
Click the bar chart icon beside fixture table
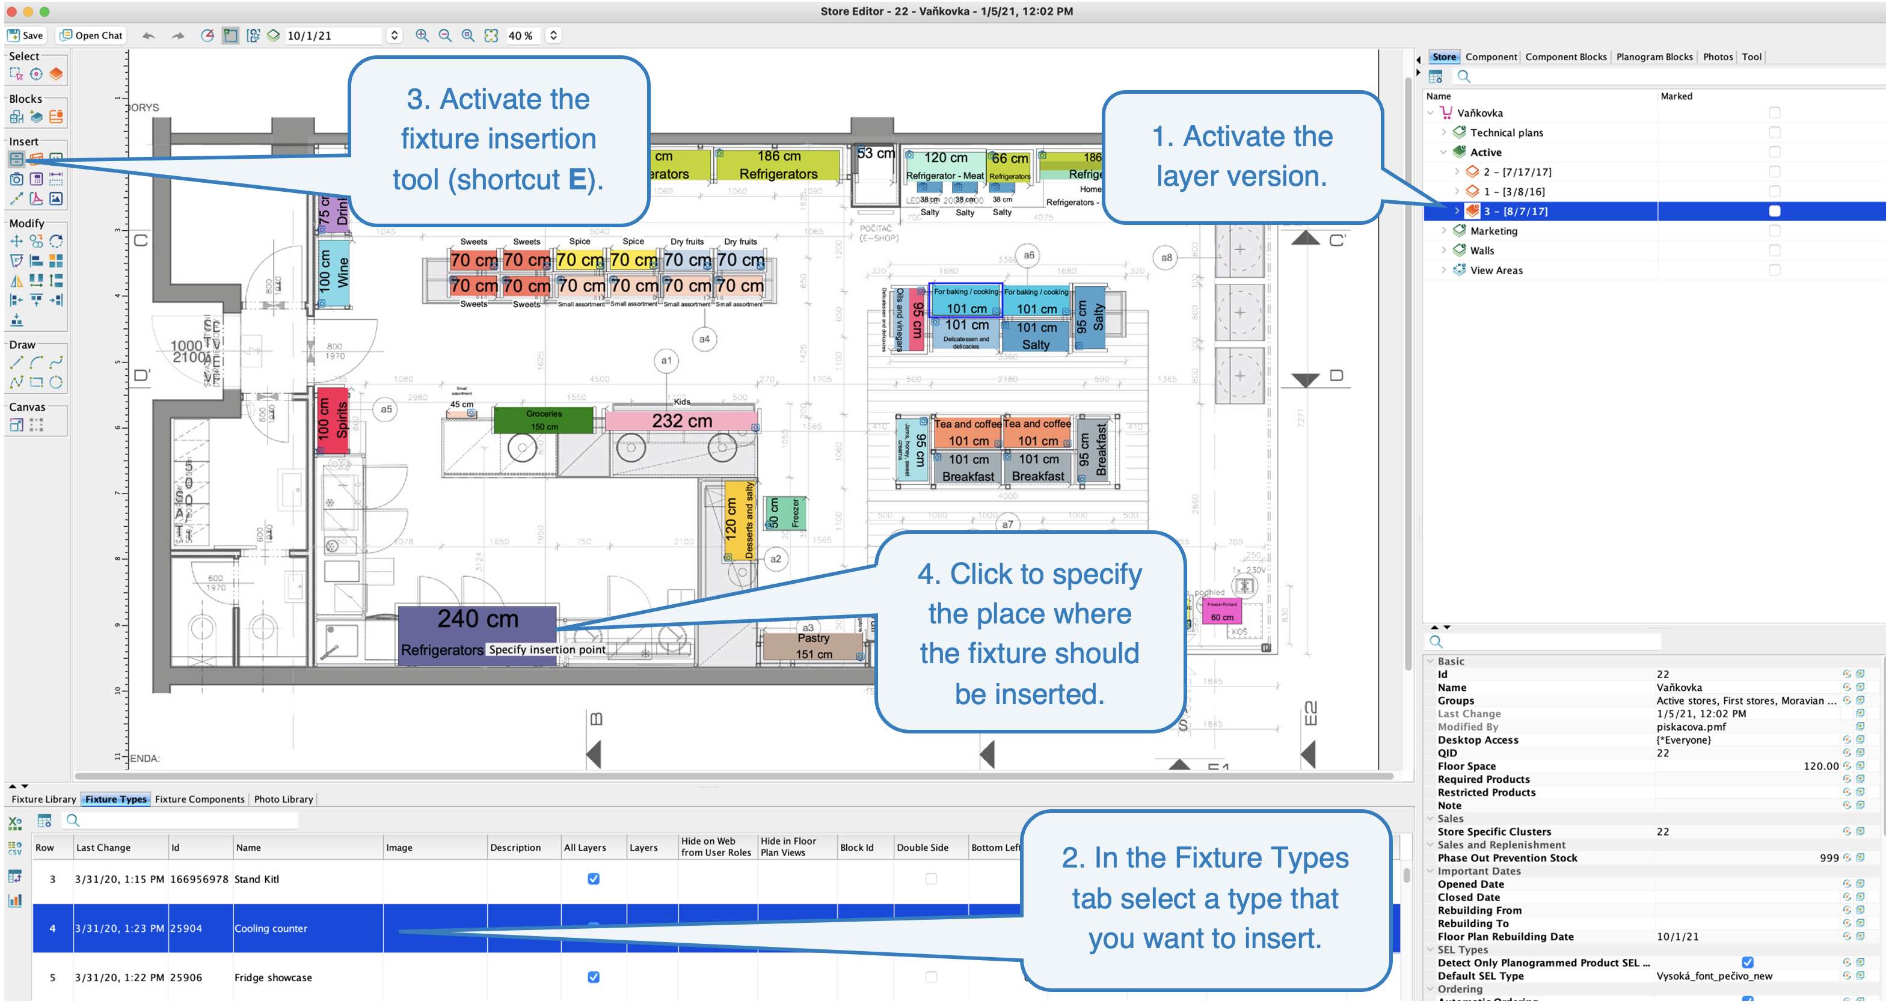point(14,900)
